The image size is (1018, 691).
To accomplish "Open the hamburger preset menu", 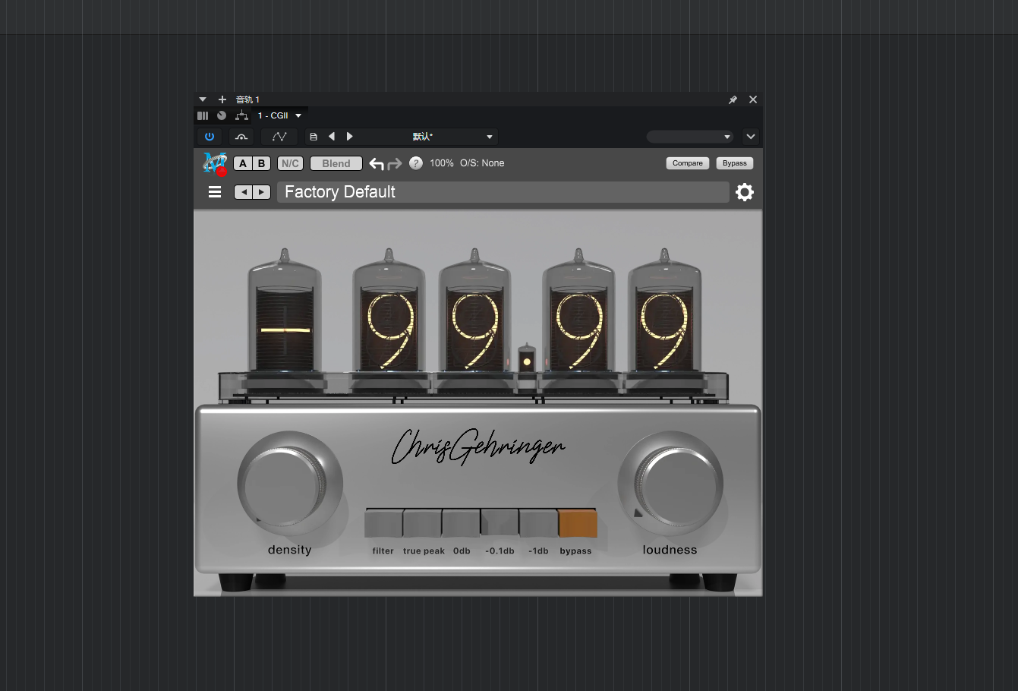I will coord(215,192).
